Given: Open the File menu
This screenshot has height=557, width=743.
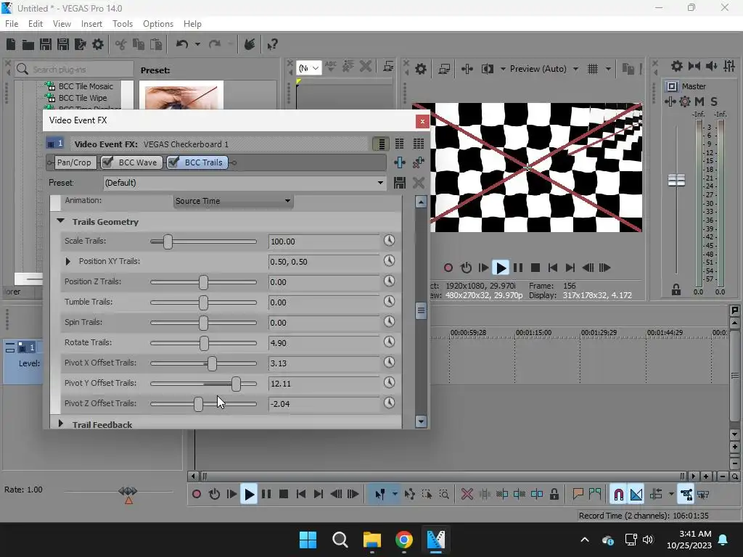Looking at the screenshot, I should [12, 24].
